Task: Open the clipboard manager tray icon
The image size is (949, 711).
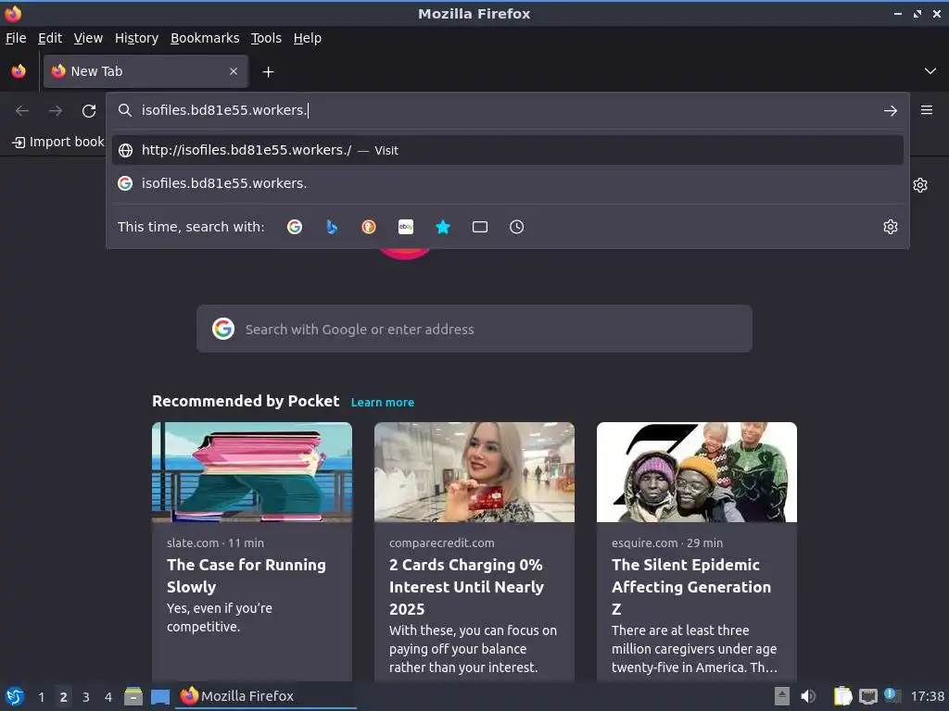Action: (x=842, y=696)
